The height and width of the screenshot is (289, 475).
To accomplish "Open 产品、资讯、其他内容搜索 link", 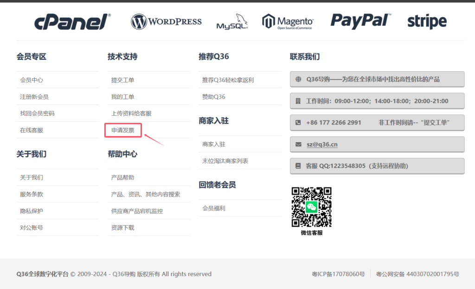I will 146,194.
